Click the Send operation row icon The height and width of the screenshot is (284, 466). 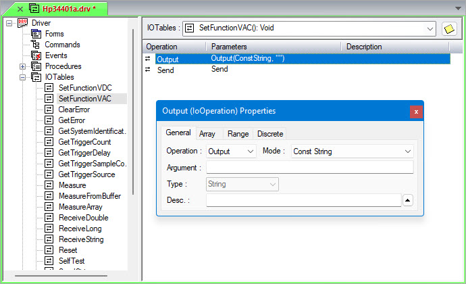tap(148, 70)
